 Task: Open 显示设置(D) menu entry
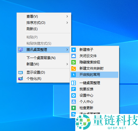tap(44, 72)
